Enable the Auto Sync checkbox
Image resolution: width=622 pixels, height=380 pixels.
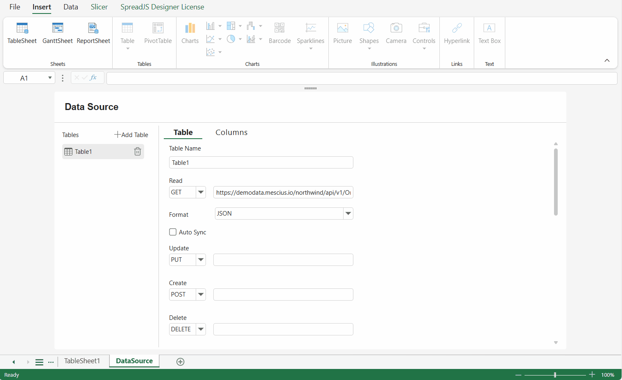173,232
